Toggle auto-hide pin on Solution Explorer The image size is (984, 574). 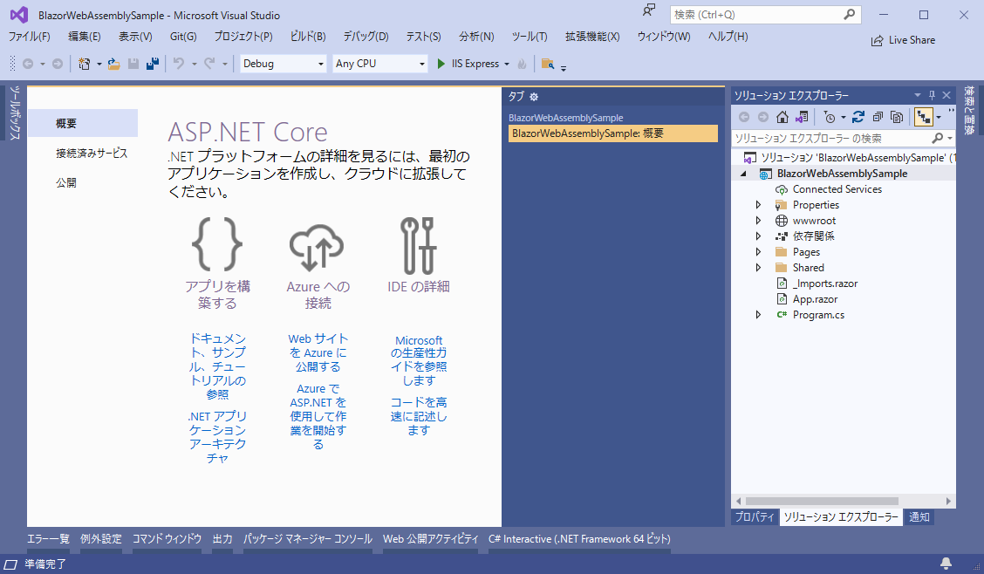pos(932,95)
